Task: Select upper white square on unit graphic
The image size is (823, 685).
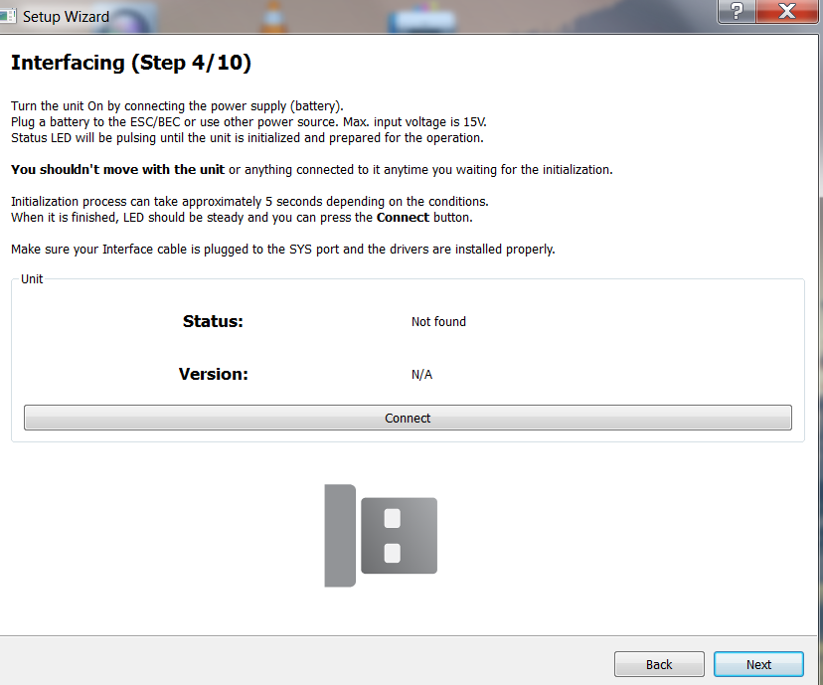Action: tap(393, 518)
